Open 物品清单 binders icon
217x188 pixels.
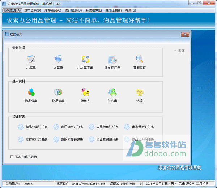pos(58,92)
